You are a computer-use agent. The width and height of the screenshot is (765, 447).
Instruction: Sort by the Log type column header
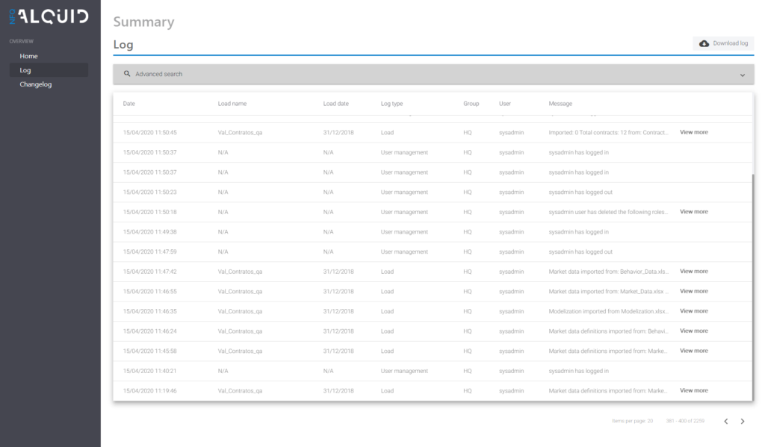(x=391, y=104)
